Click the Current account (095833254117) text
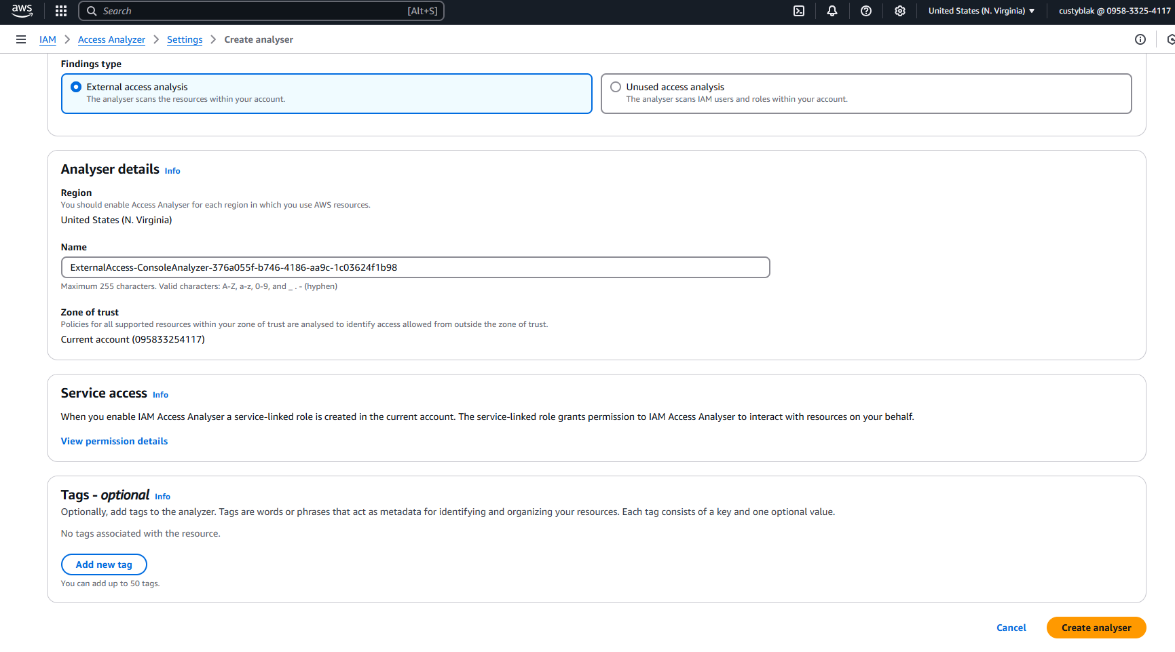1175x652 pixels. (x=133, y=339)
